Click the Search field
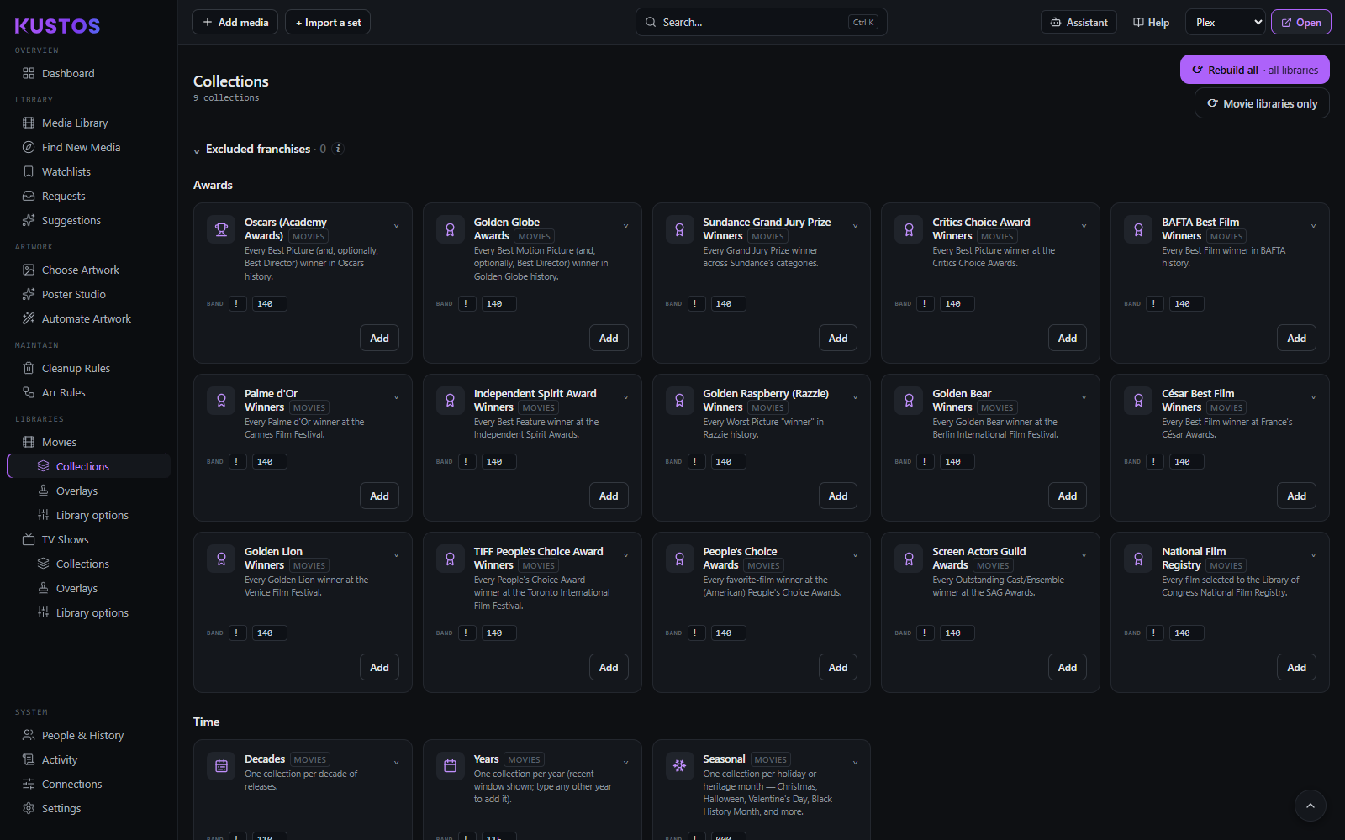This screenshot has width=1345, height=840. 761,23
